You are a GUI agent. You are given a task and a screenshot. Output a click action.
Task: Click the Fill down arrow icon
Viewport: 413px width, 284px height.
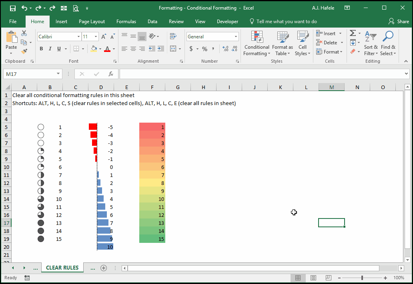pos(353,42)
